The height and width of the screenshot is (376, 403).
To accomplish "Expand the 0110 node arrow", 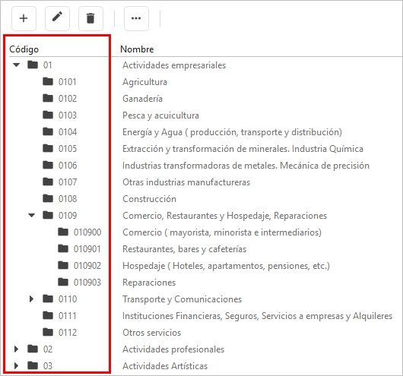I will click(x=31, y=299).
